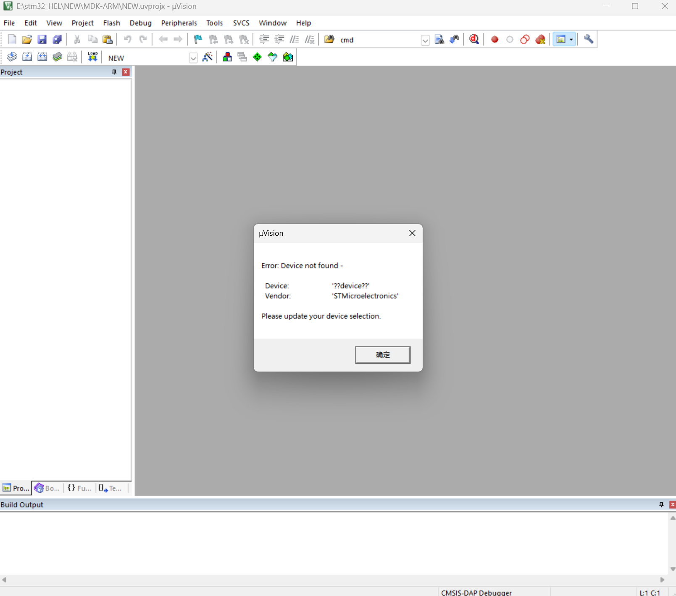Click the Undo icon
The height and width of the screenshot is (596, 676).
pos(128,40)
